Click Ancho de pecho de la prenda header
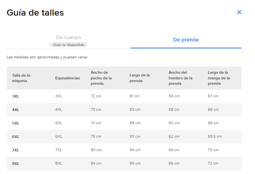 pos(101,78)
